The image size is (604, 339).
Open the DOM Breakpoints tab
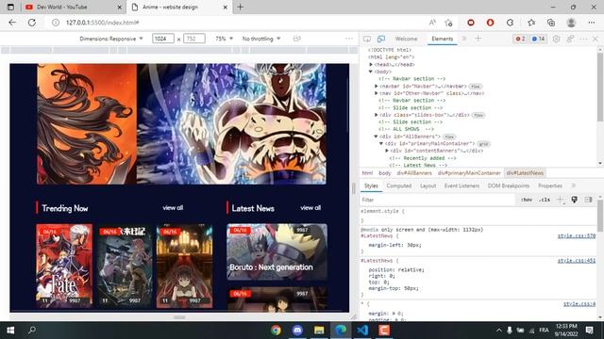pos(509,186)
